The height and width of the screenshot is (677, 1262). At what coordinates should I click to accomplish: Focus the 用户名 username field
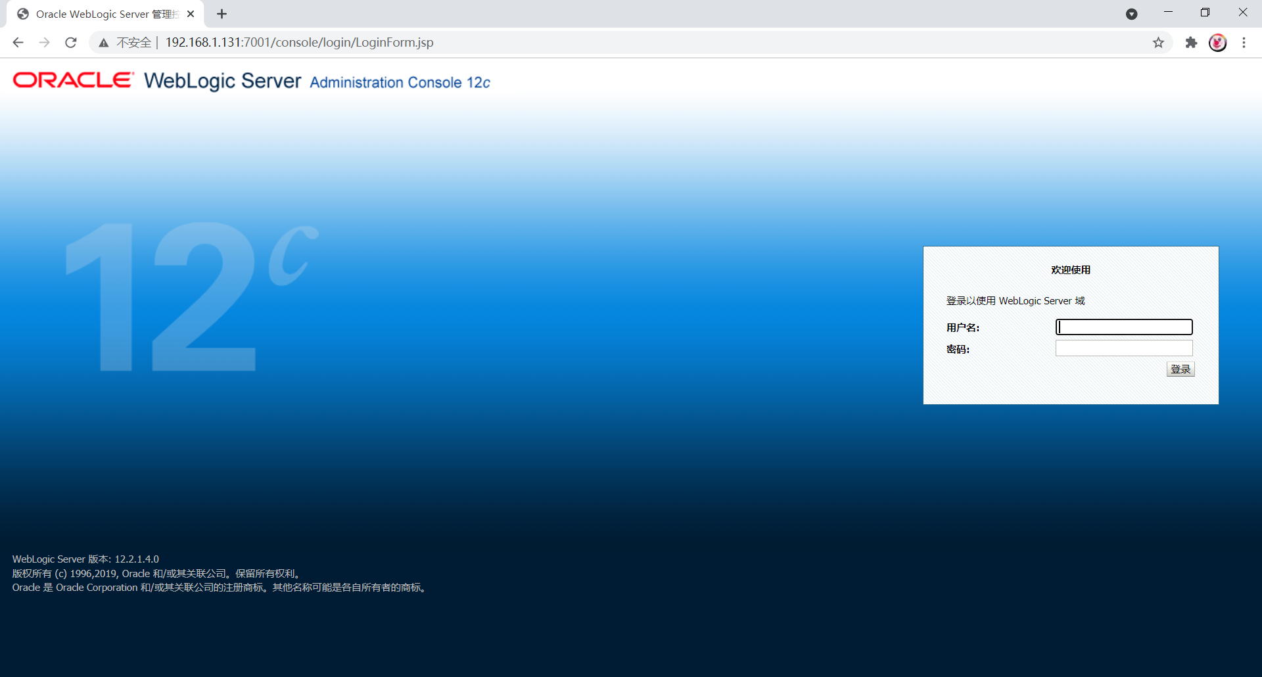pyautogui.click(x=1124, y=327)
